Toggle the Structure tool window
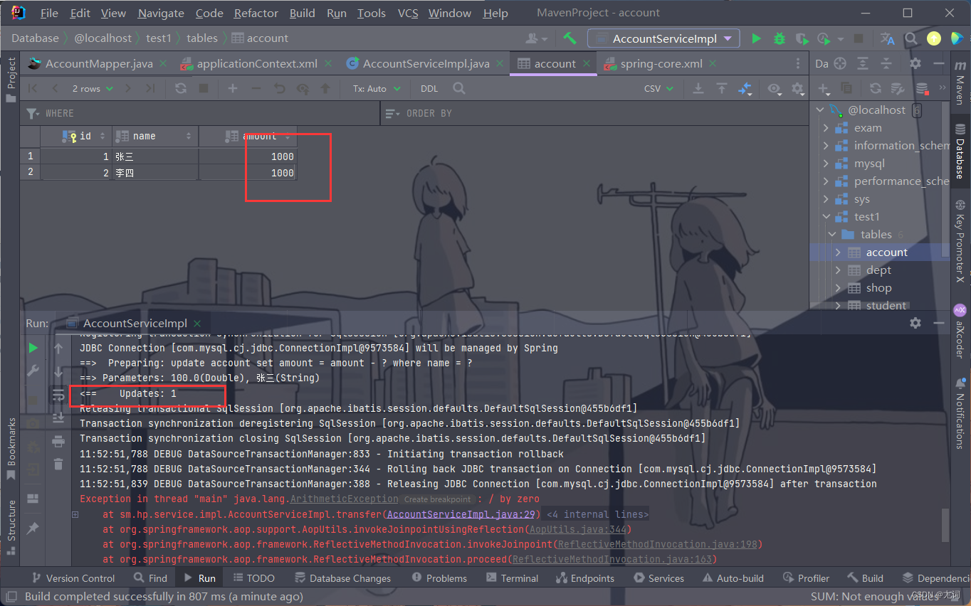This screenshot has height=606, width=971. (x=11, y=529)
